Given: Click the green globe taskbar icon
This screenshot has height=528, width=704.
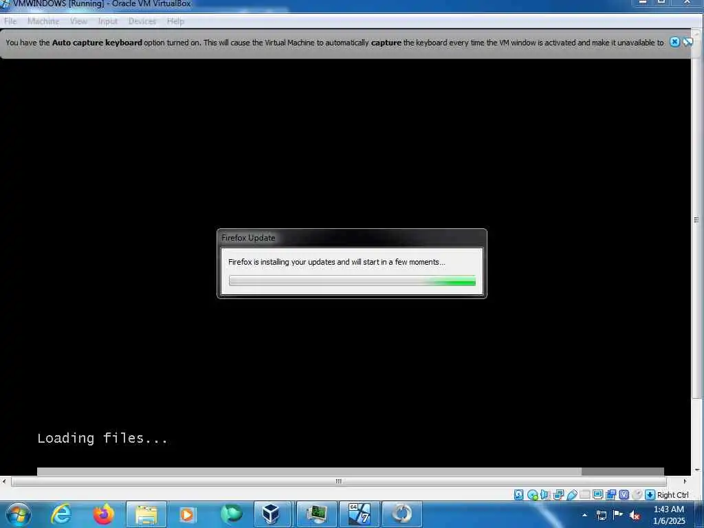Looking at the screenshot, I should [x=231, y=514].
